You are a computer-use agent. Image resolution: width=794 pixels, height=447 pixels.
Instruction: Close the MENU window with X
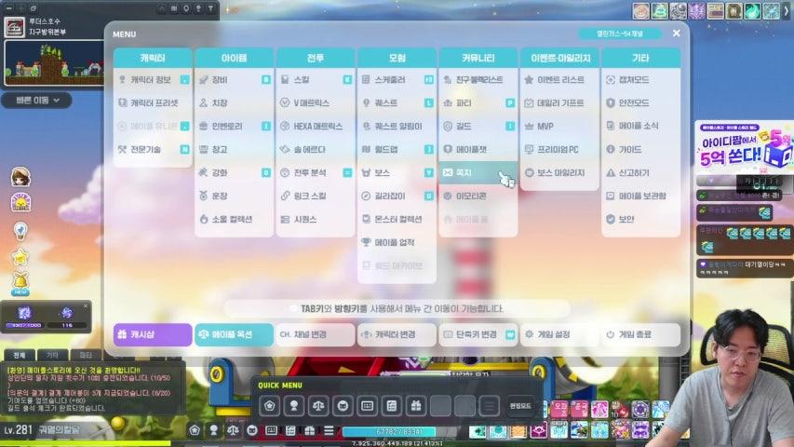click(x=677, y=34)
